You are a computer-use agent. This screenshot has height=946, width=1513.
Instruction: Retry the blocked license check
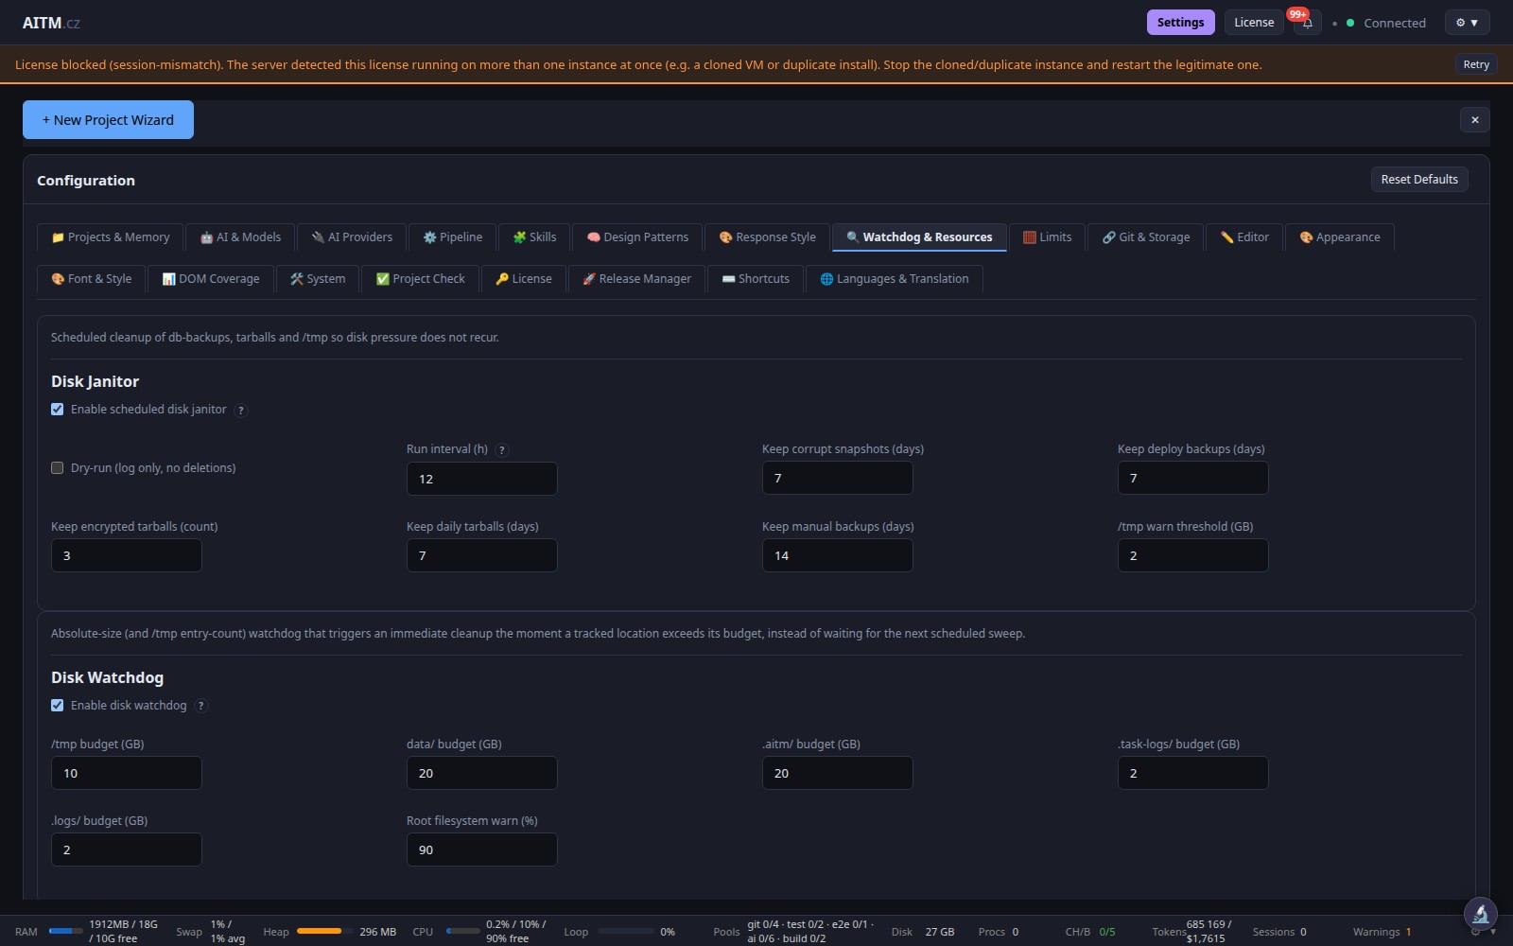click(1476, 64)
